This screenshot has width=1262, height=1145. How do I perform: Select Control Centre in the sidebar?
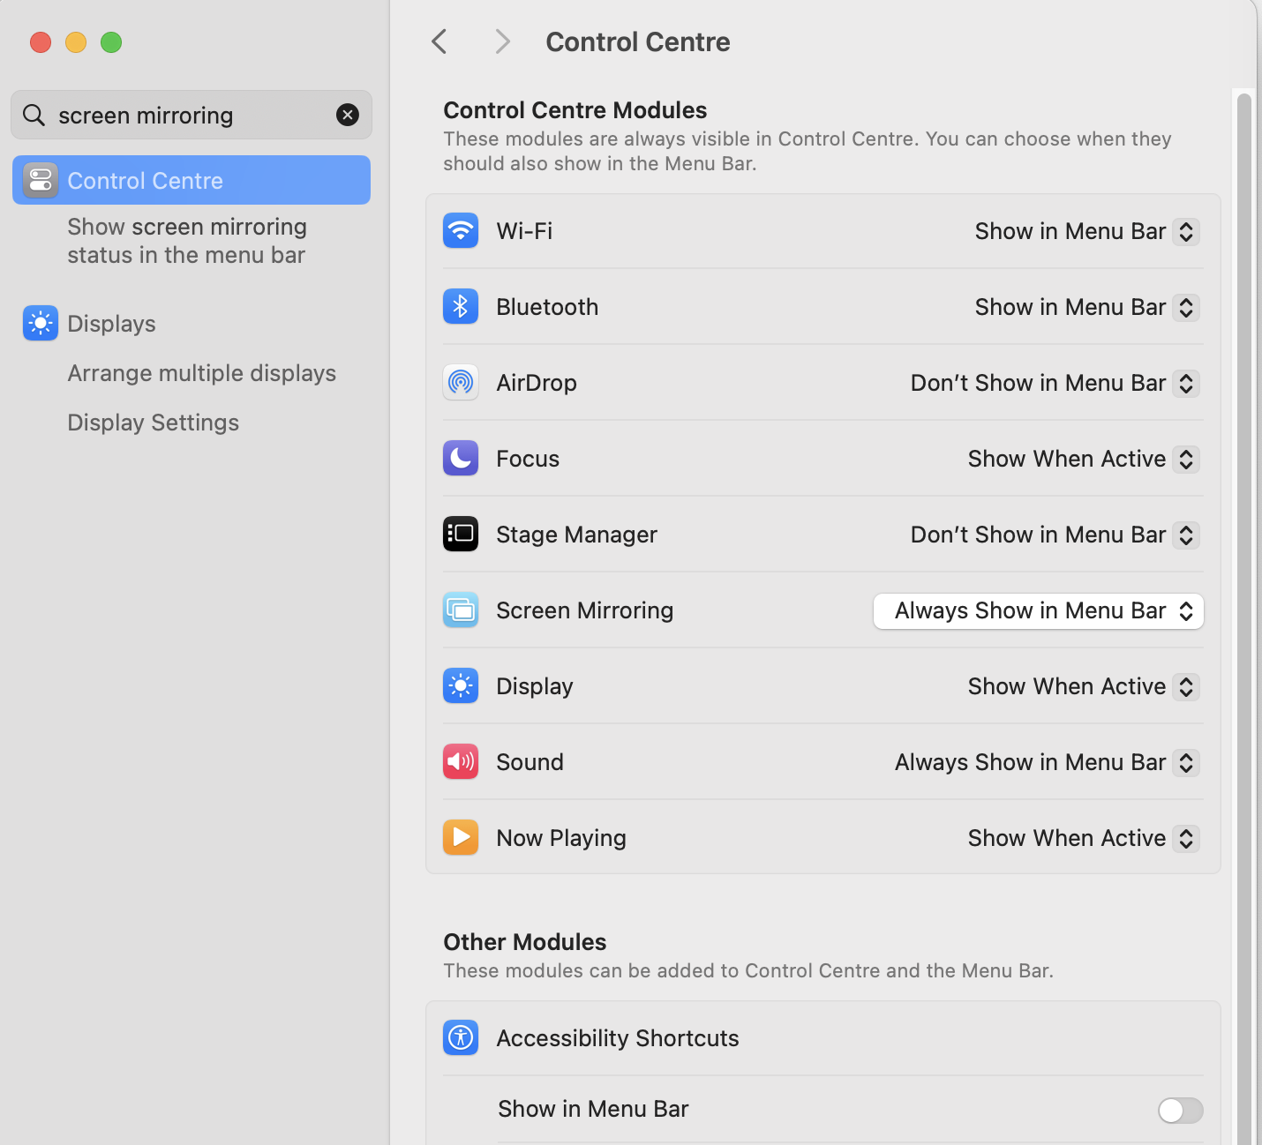192,180
